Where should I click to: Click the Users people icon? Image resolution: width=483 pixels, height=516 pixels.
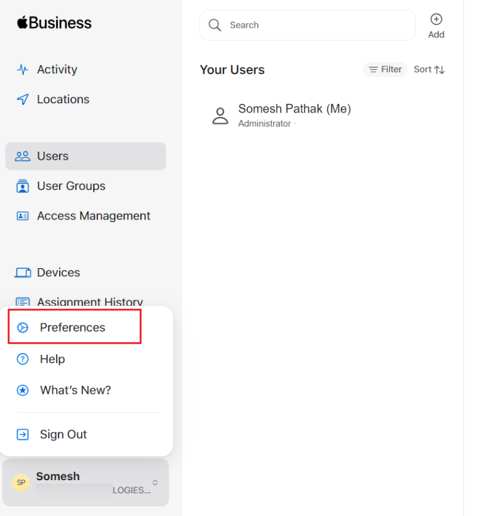pos(23,156)
